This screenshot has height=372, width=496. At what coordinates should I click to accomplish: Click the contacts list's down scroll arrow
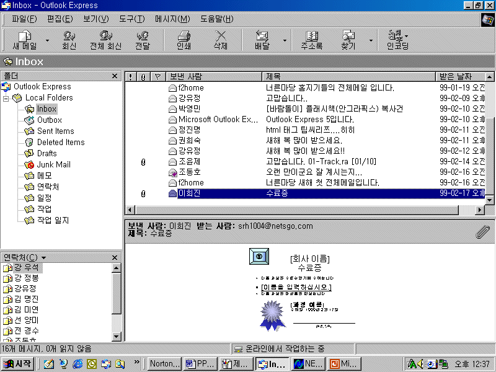[117, 337]
